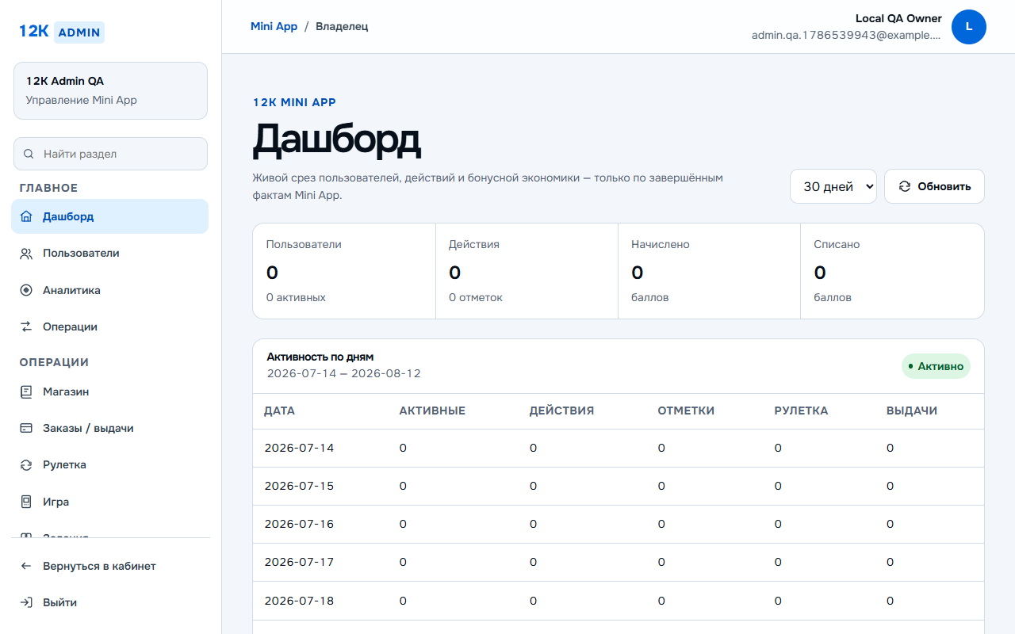Click the Магазин icon in sidebar
Image resolution: width=1015 pixels, height=634 pixels.
coord(26,391)
